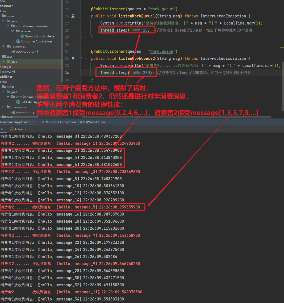
Task: Click the Actuator icon in the run panel
Action: [11, 129]
